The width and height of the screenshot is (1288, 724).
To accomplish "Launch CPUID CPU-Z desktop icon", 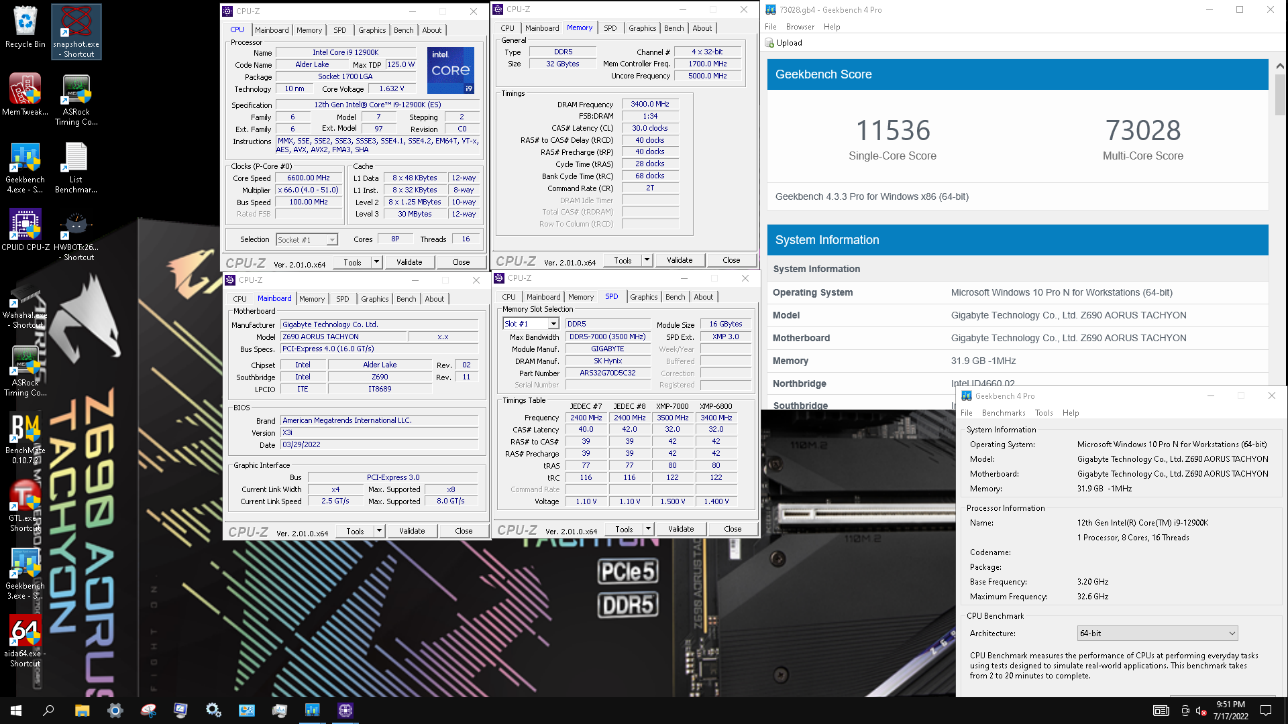I will pos(25,230).
